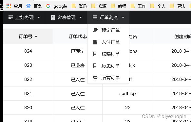This screenshot has width=191, height=122.
Task: Click the file icon beside 入住订单
Action: click(x=95, y=42)
